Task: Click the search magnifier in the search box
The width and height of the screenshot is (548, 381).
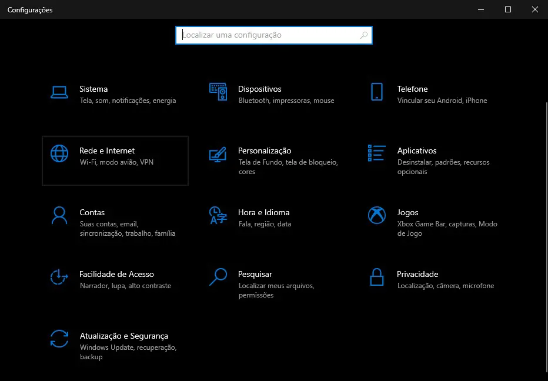Action: (364, 35)
